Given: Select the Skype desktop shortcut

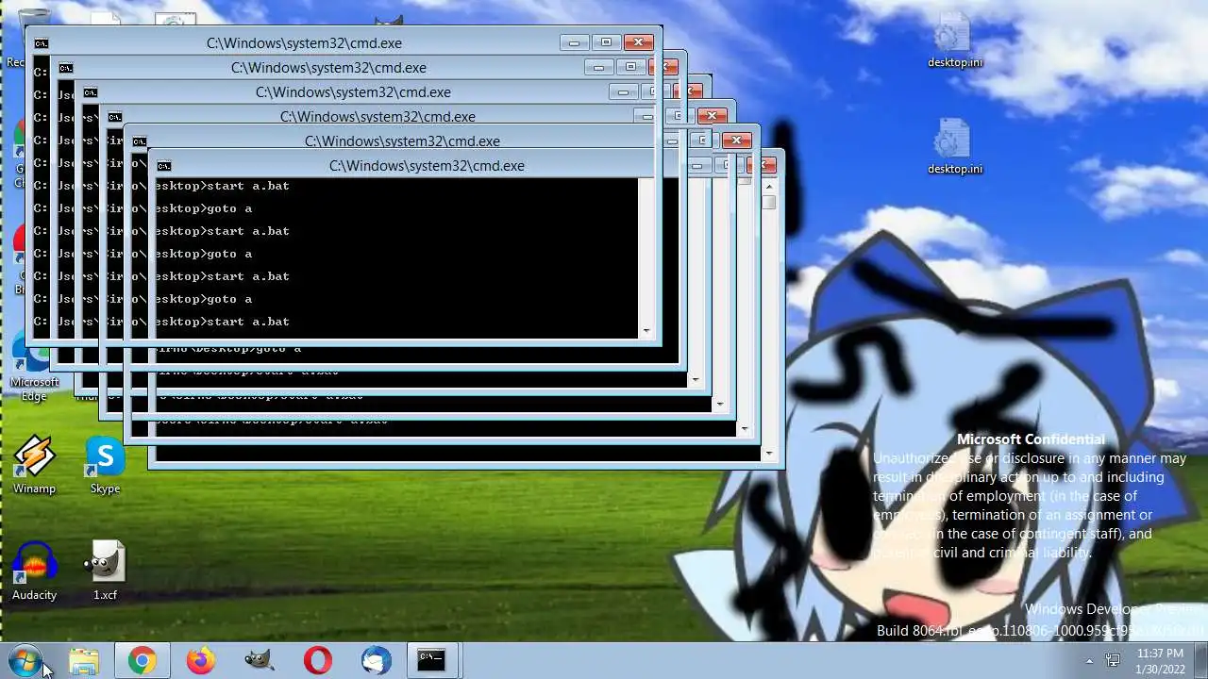Looking at the screenshot, I should [105, 464].
